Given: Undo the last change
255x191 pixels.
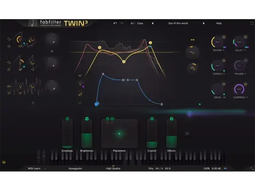Looking at the screenshot, I should click(115, 23).
